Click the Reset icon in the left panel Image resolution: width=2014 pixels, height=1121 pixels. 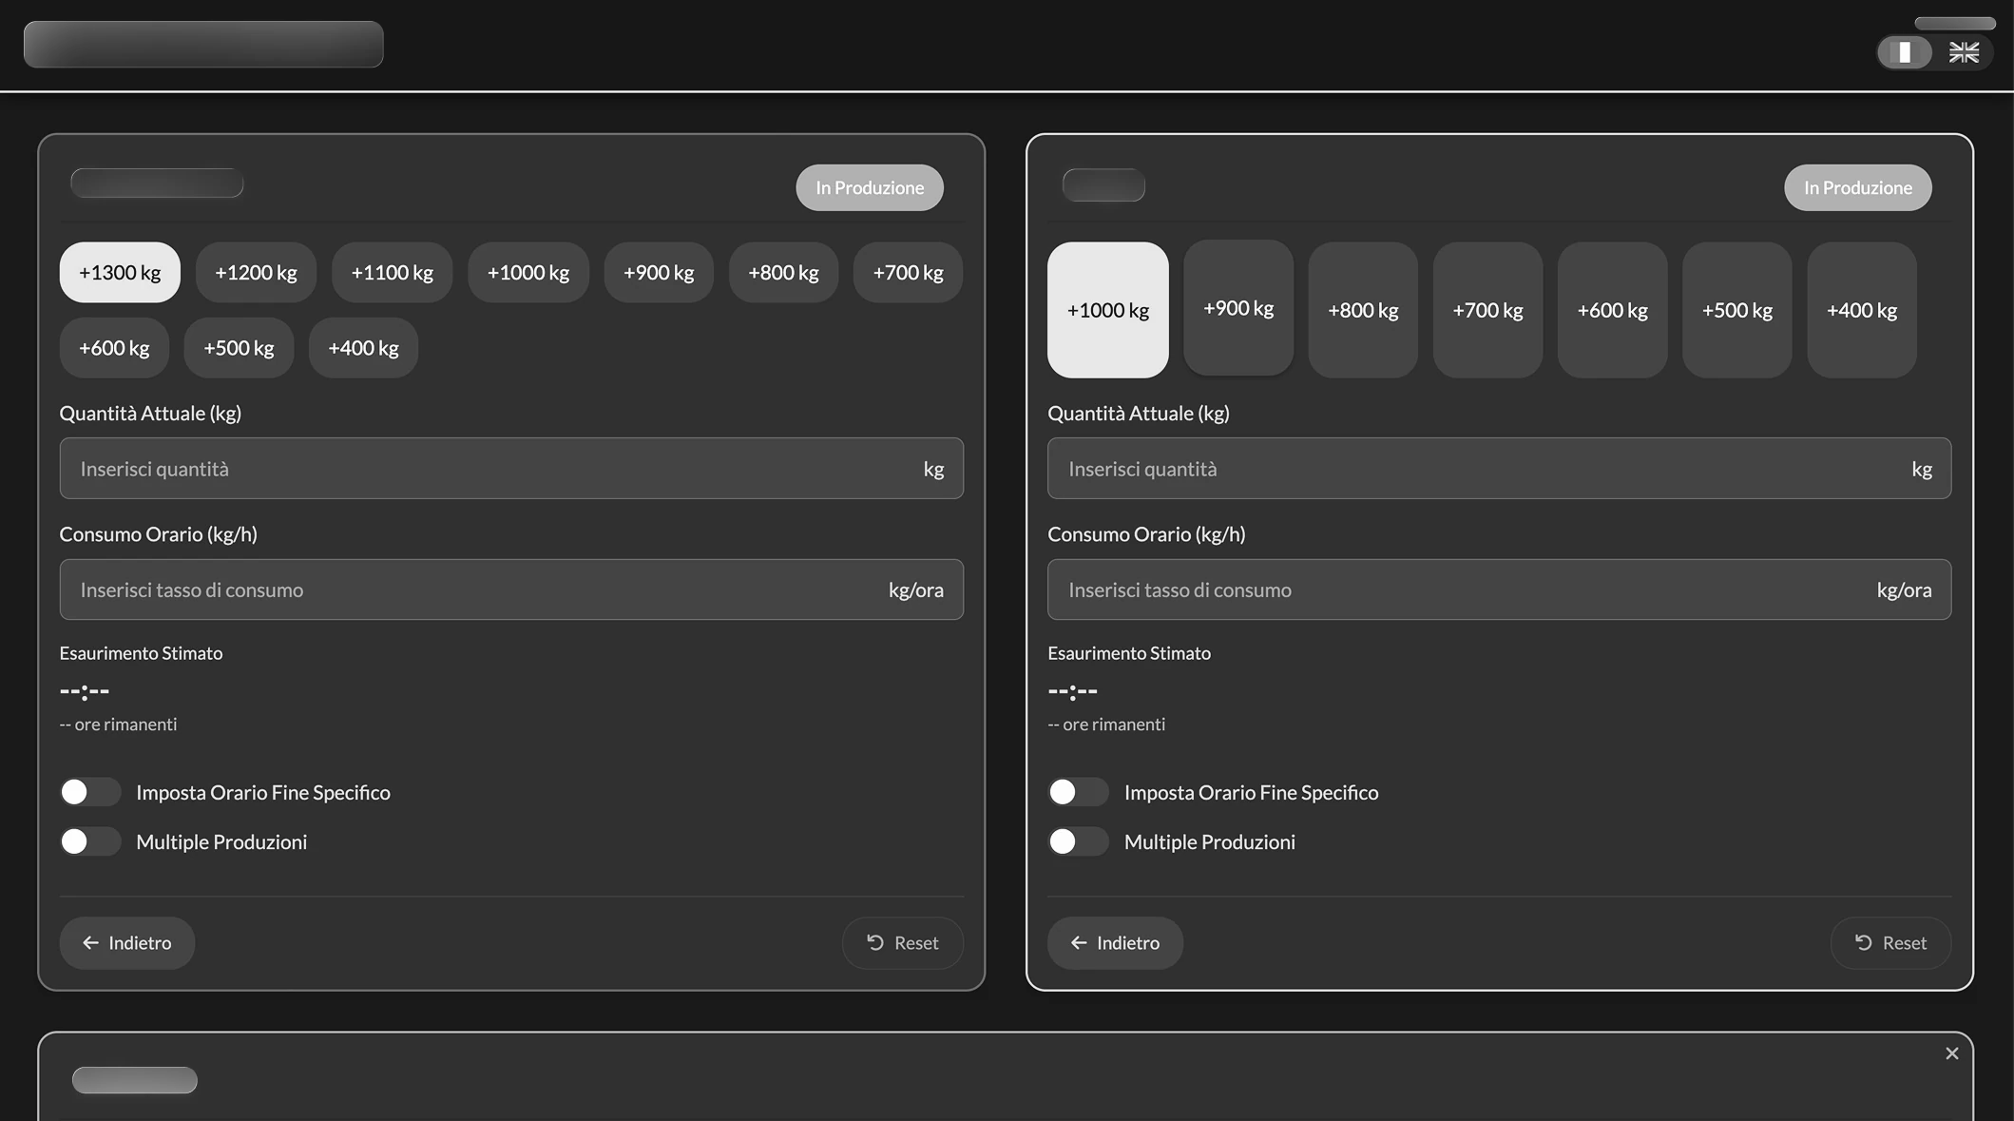tap(877, 942)
